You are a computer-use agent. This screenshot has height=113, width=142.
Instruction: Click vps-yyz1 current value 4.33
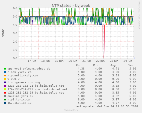click(x=81, y=69)
